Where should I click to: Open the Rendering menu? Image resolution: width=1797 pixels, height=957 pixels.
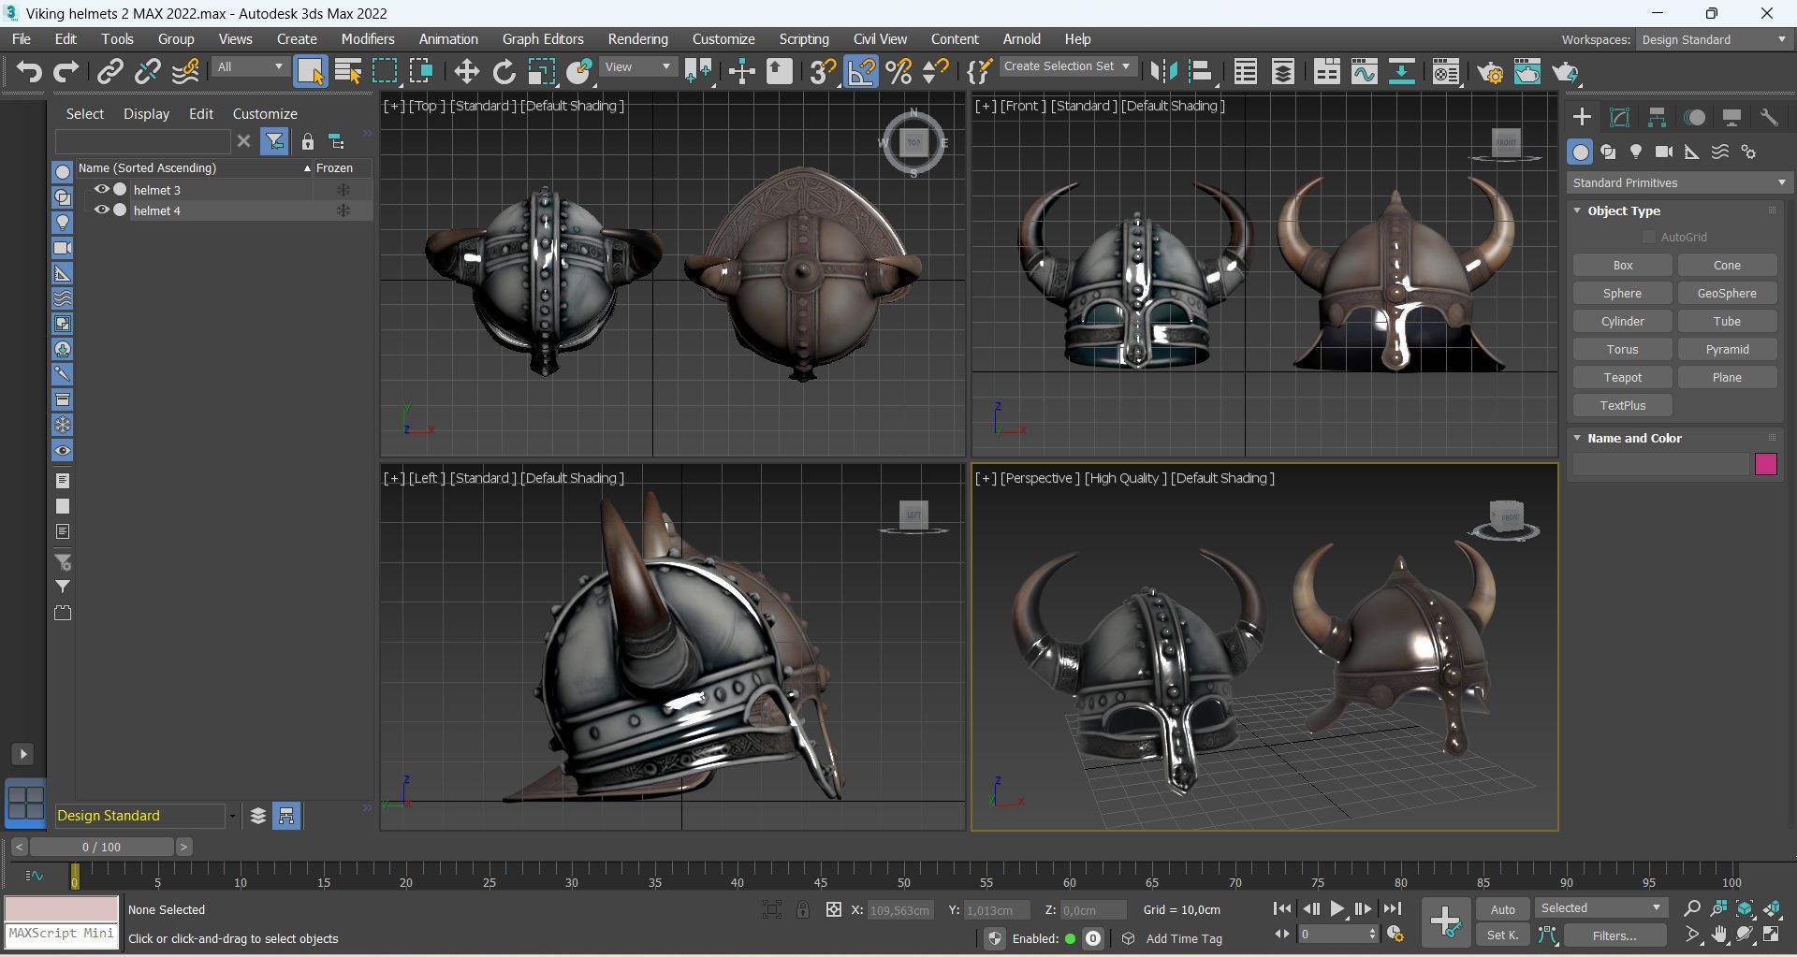click(638, 39)
